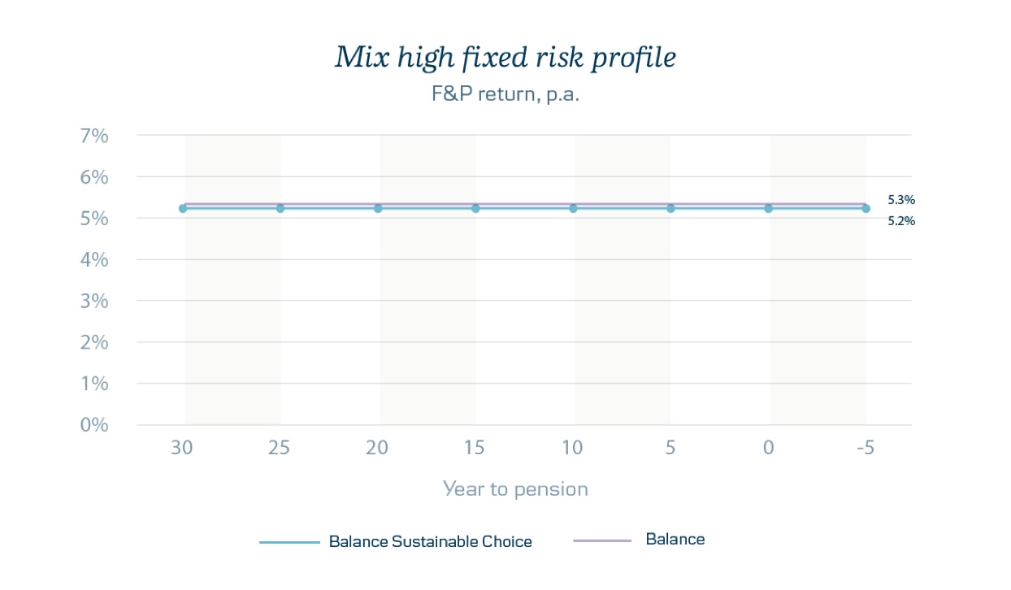Viewport: 1011px width, 590px height.
Task: Toggle the Balance Sustainable Choice legend entry
Action: click(396, 541)
